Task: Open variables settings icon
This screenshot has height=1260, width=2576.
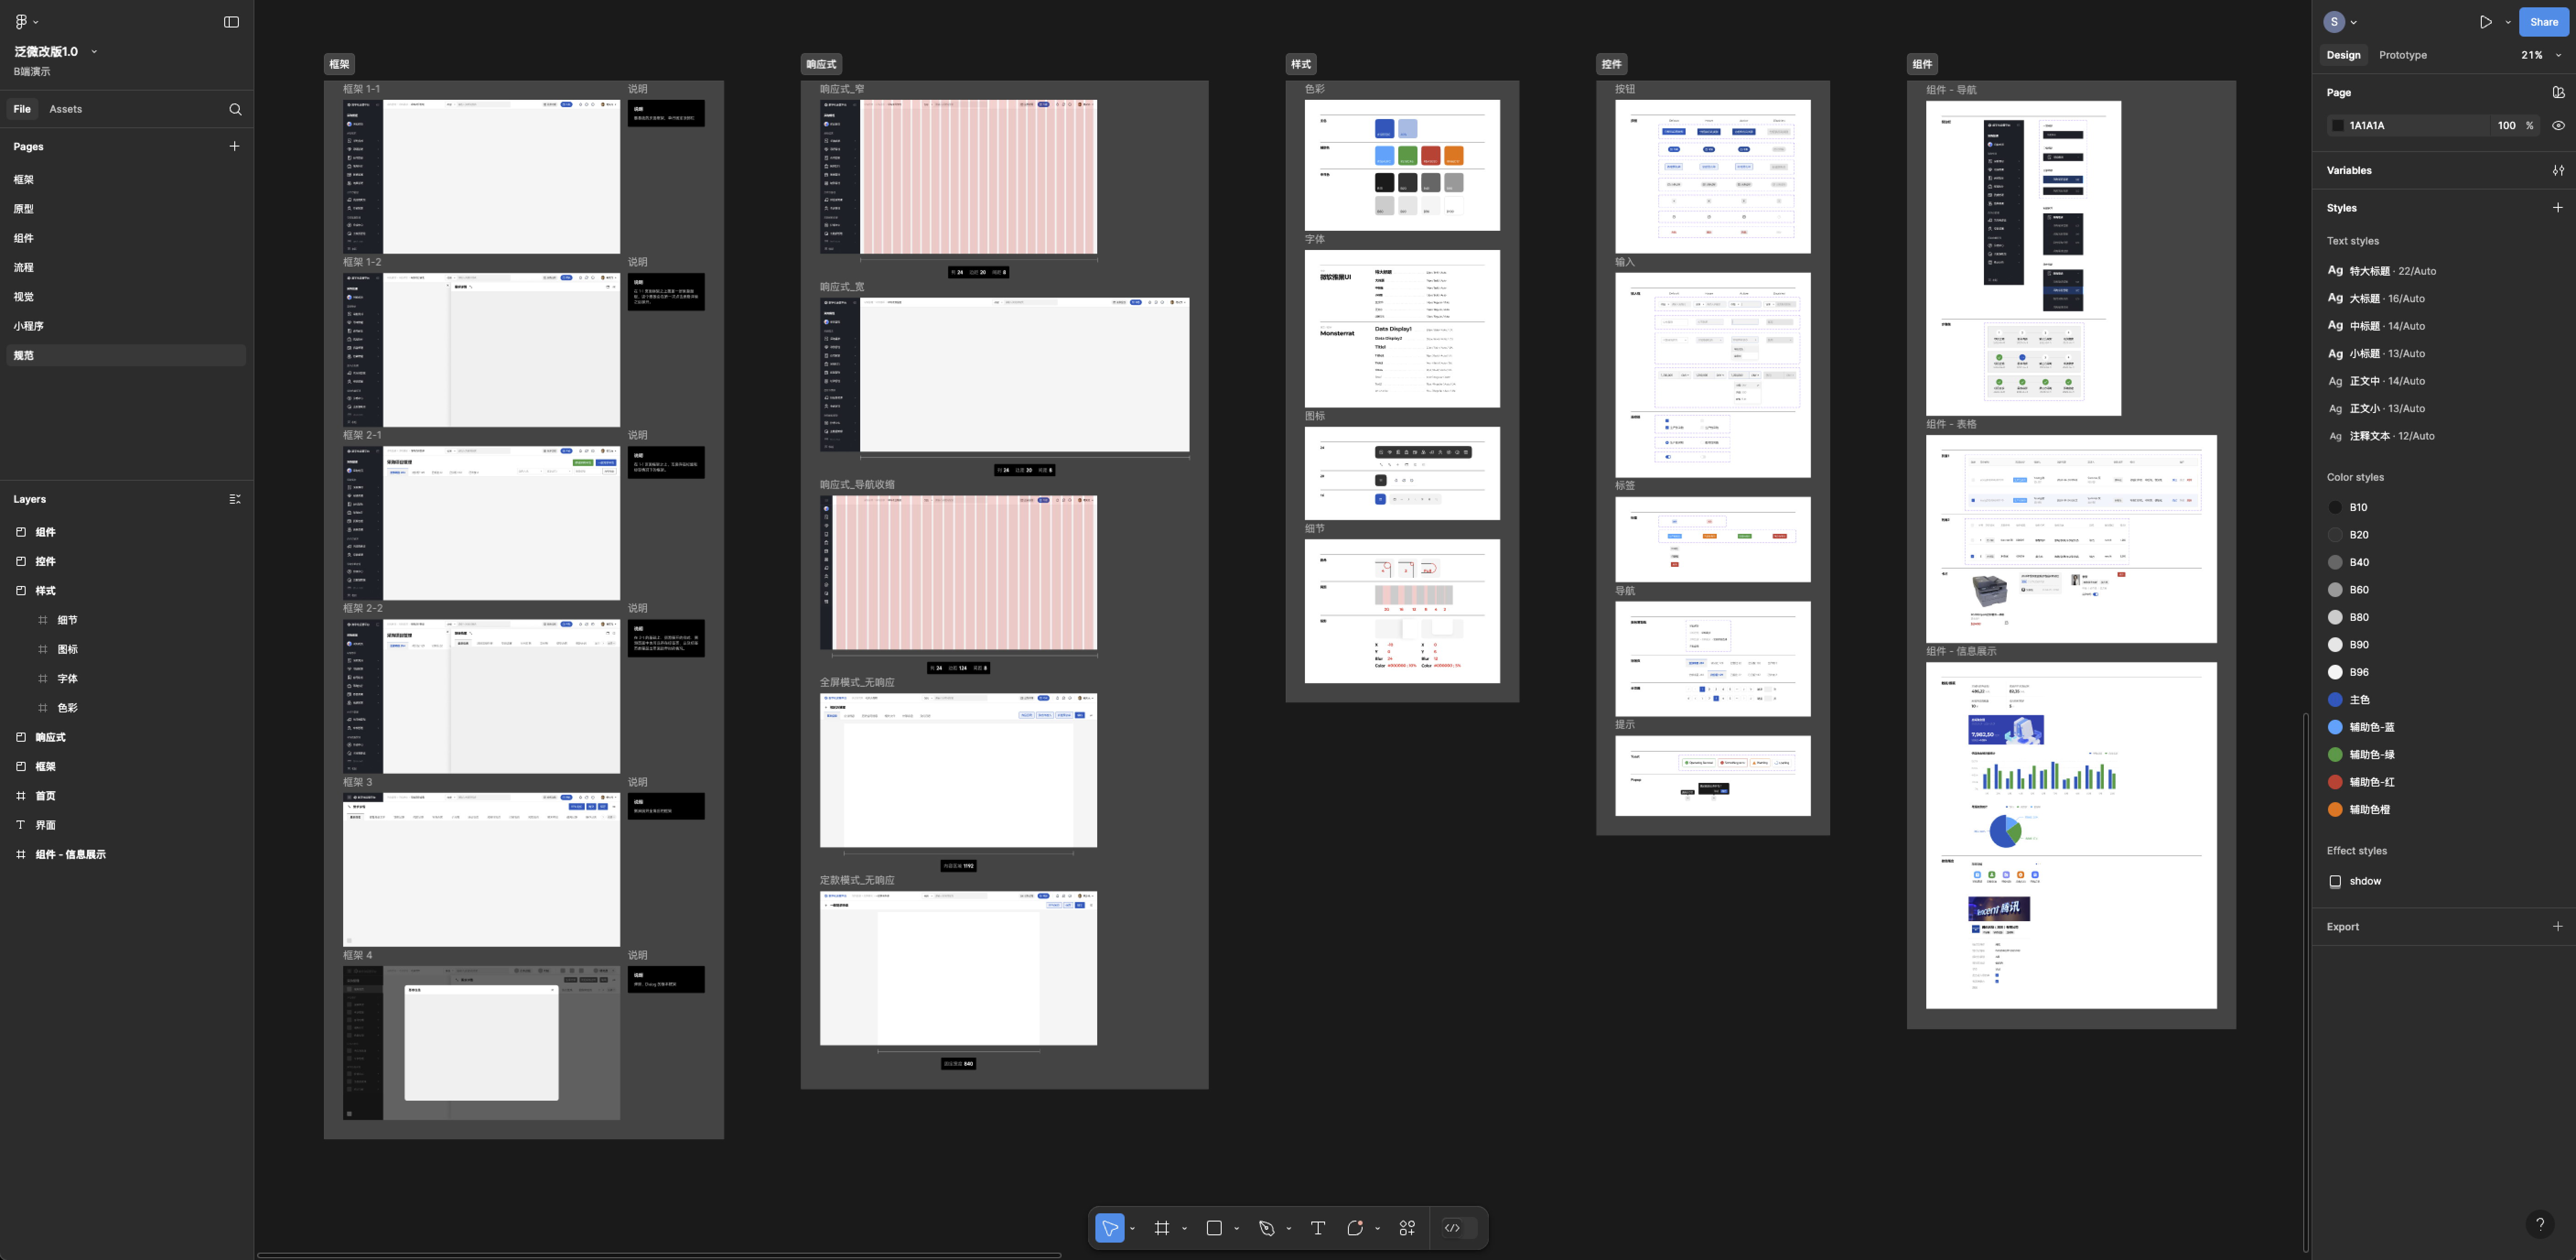Action: pos(2558,170)
